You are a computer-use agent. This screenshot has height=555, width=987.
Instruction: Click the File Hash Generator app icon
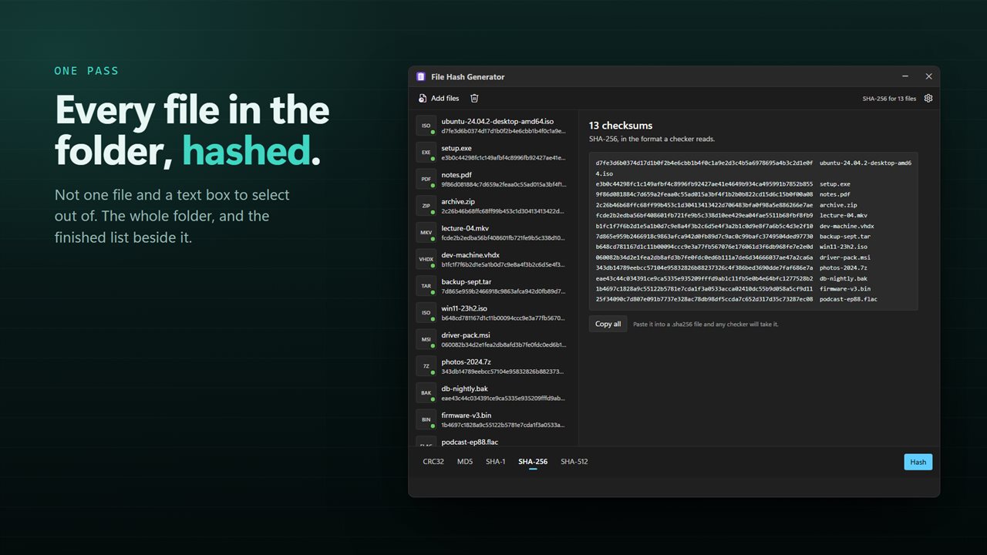point(421,76)
